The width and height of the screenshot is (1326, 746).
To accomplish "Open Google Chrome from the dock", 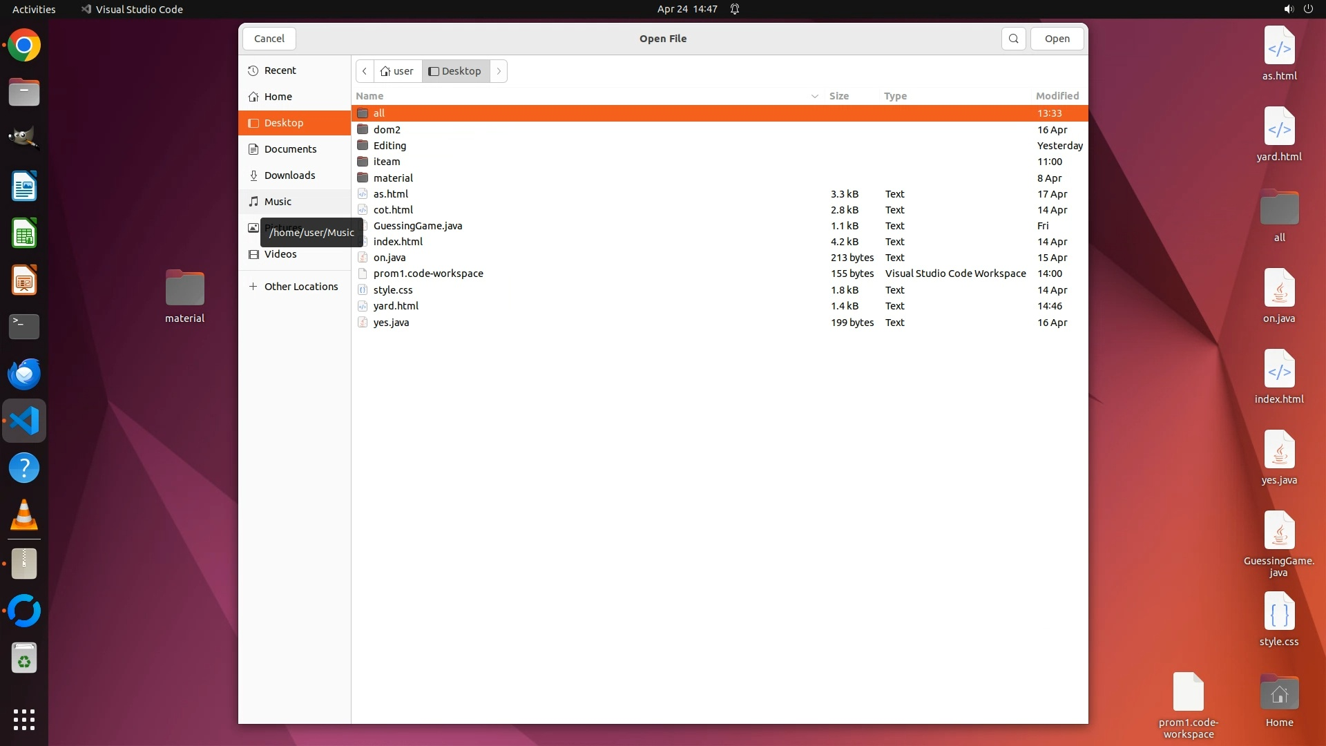I will coord(24,46).
